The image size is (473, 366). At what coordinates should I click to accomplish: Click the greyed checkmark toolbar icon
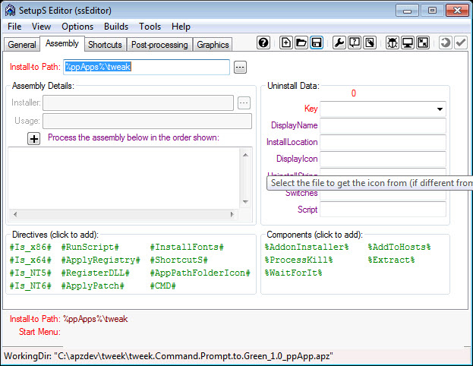point(461,43)
